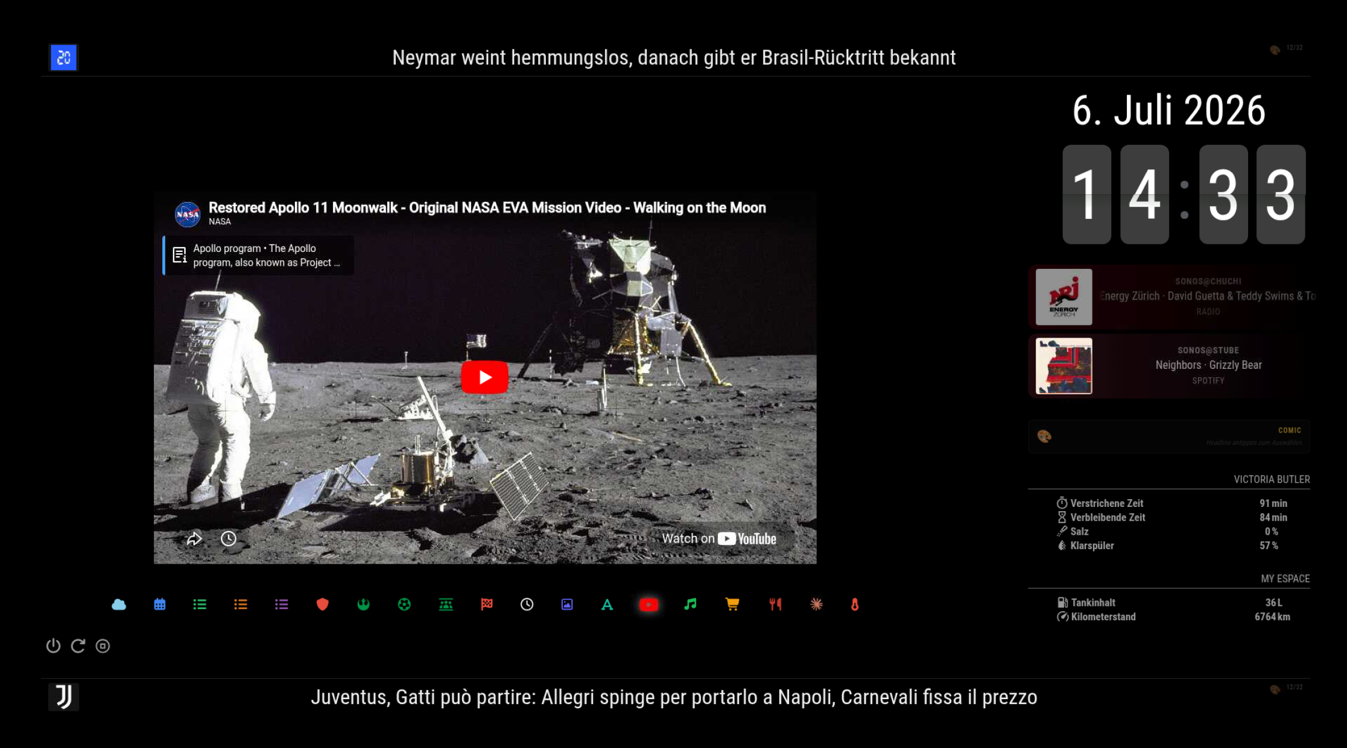Open the checkered racing flag icon
The height and width of the screenshot is (748, 1347).
[487, 605]
